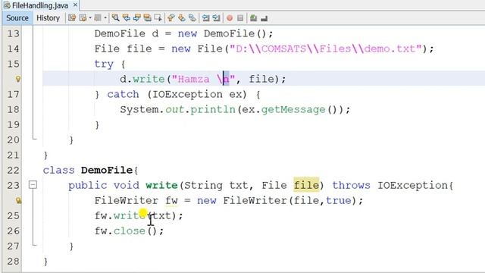Image resolution: width=485 pixels, height=273 pixels.
Task: Open the Back navigation dropdown arrow
Action: pyautogui.click(x=90, y=18)
